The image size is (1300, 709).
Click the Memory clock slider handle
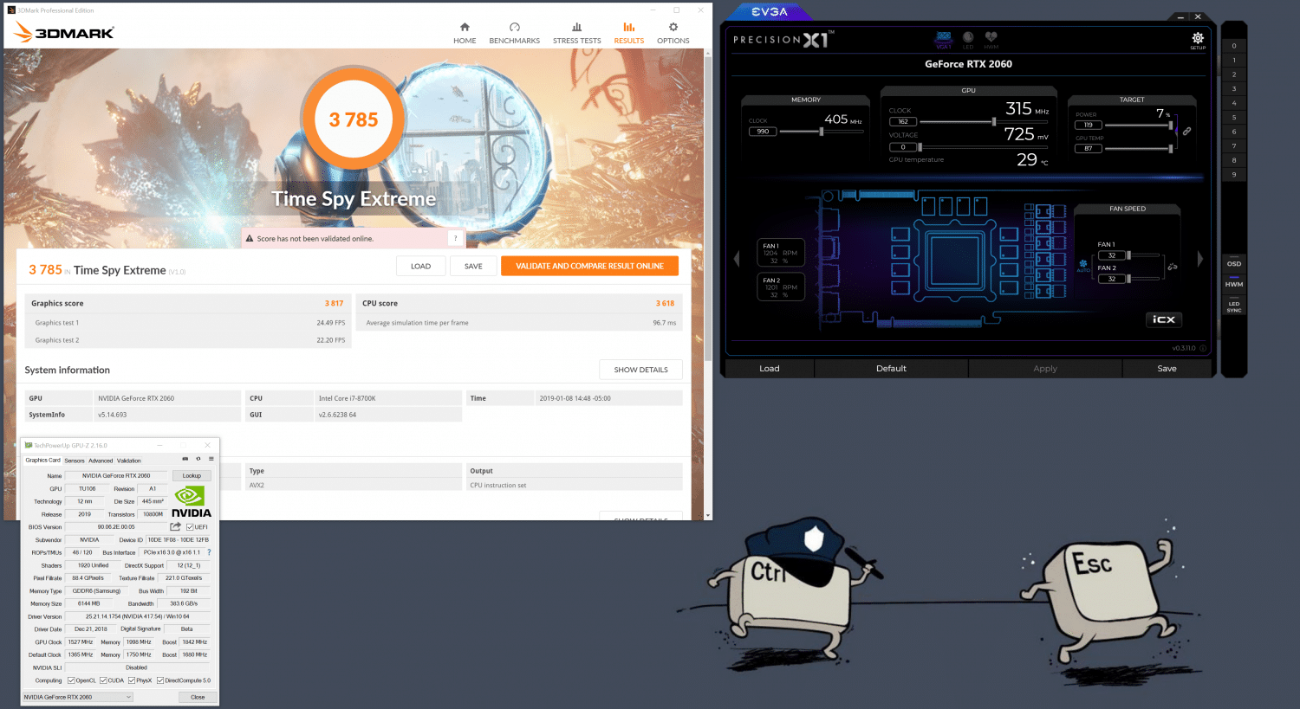(x=821, y=132)
